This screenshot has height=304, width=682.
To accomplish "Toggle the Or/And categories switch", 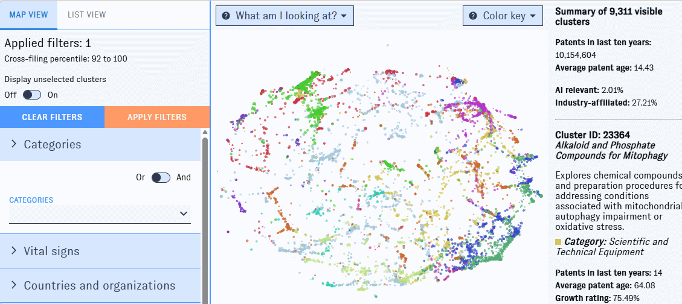I will (x=161, y=177).
